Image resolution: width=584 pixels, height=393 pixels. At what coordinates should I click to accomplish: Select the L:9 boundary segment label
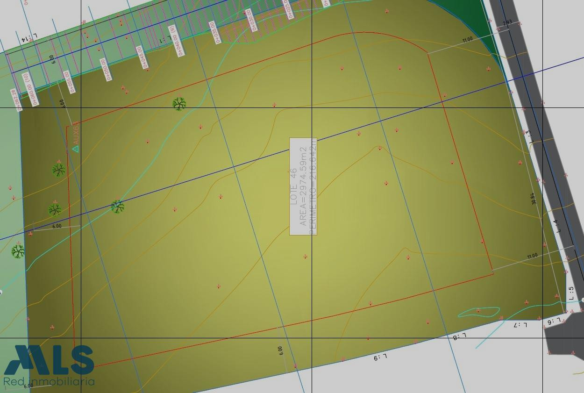[380, 357]
